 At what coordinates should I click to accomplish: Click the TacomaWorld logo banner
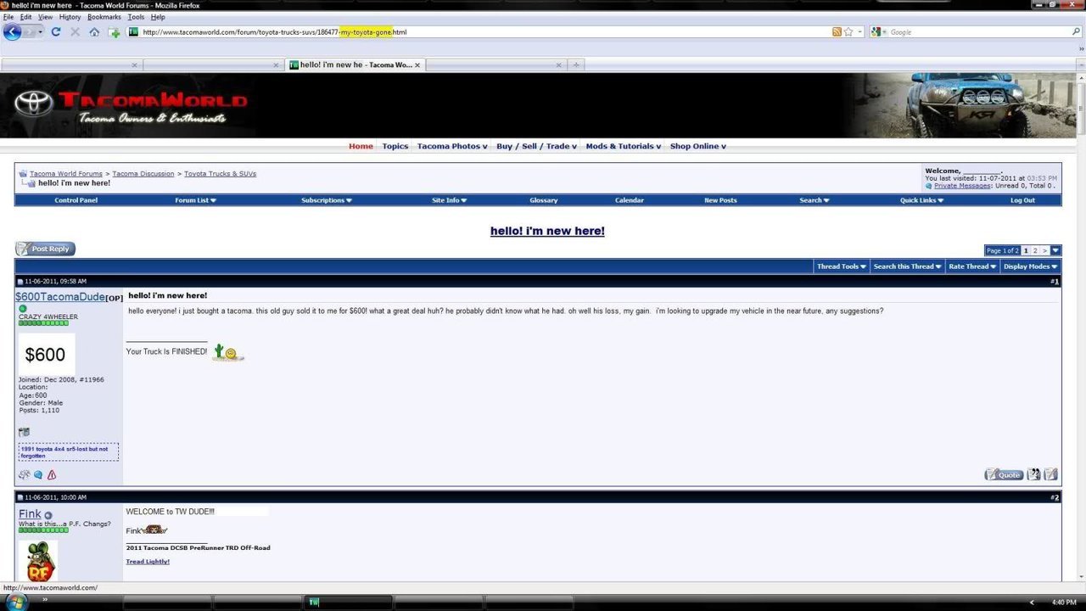[x=132, y=106]
